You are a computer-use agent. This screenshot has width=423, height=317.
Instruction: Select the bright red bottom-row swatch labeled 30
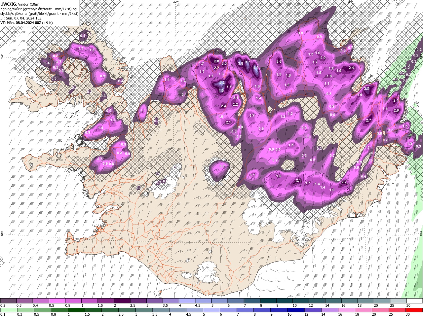click(414, 310)
